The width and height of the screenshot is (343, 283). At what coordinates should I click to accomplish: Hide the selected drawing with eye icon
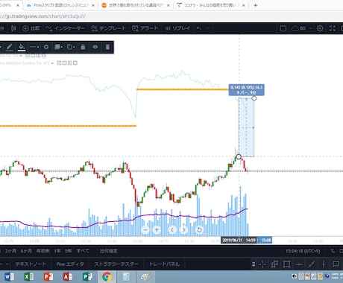pos(95,47)
